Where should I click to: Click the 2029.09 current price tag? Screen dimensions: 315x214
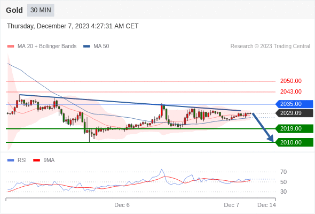(x=294, y=113)
